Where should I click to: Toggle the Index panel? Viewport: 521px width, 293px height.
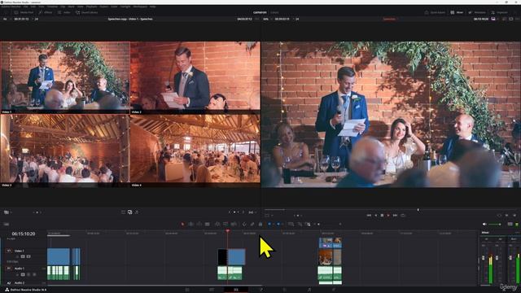(64, 12)
